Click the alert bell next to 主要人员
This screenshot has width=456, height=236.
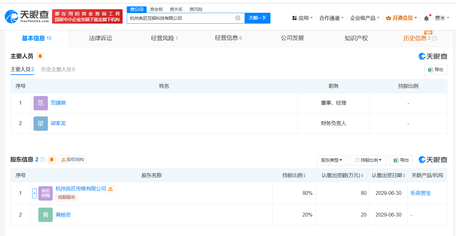click(40, 56)
